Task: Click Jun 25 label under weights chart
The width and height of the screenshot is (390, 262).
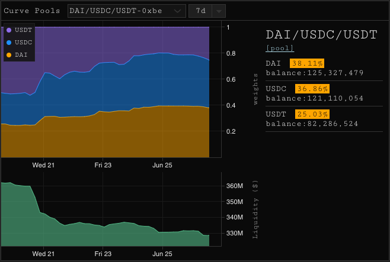Action: point(162,165)
